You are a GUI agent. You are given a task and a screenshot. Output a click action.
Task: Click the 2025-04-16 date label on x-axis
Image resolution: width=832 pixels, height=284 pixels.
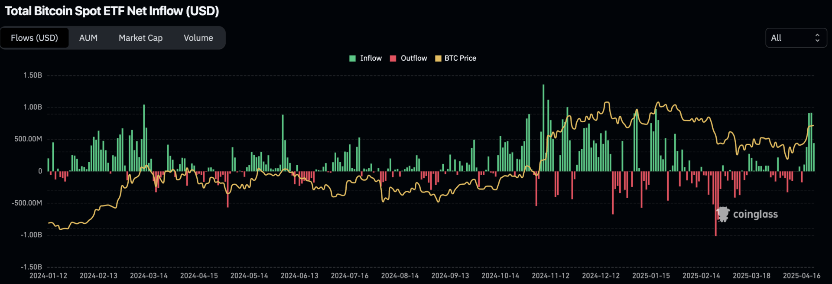801,276
